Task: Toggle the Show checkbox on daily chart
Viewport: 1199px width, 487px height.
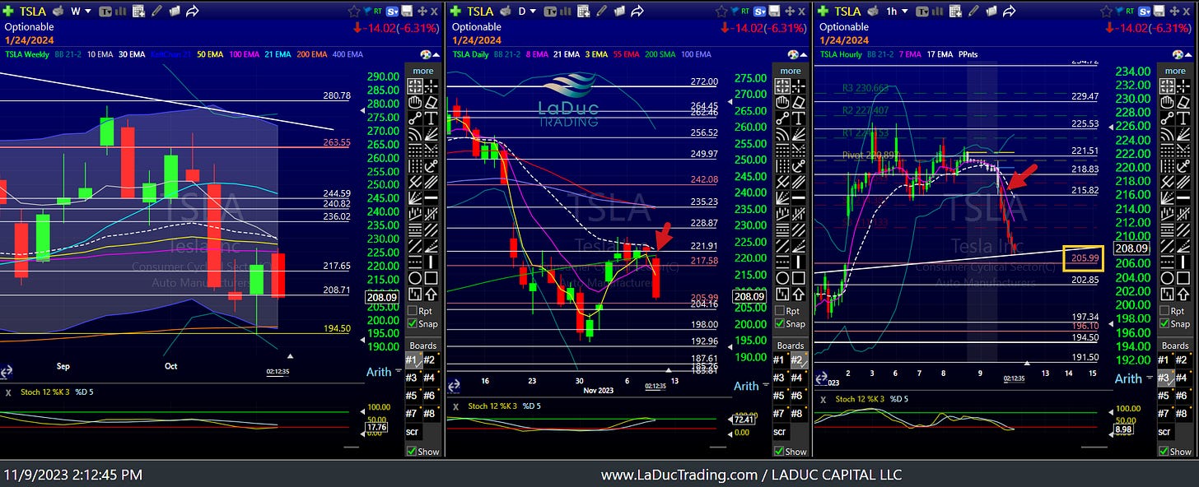Action: pyautogui.click(x=780, y=451)
